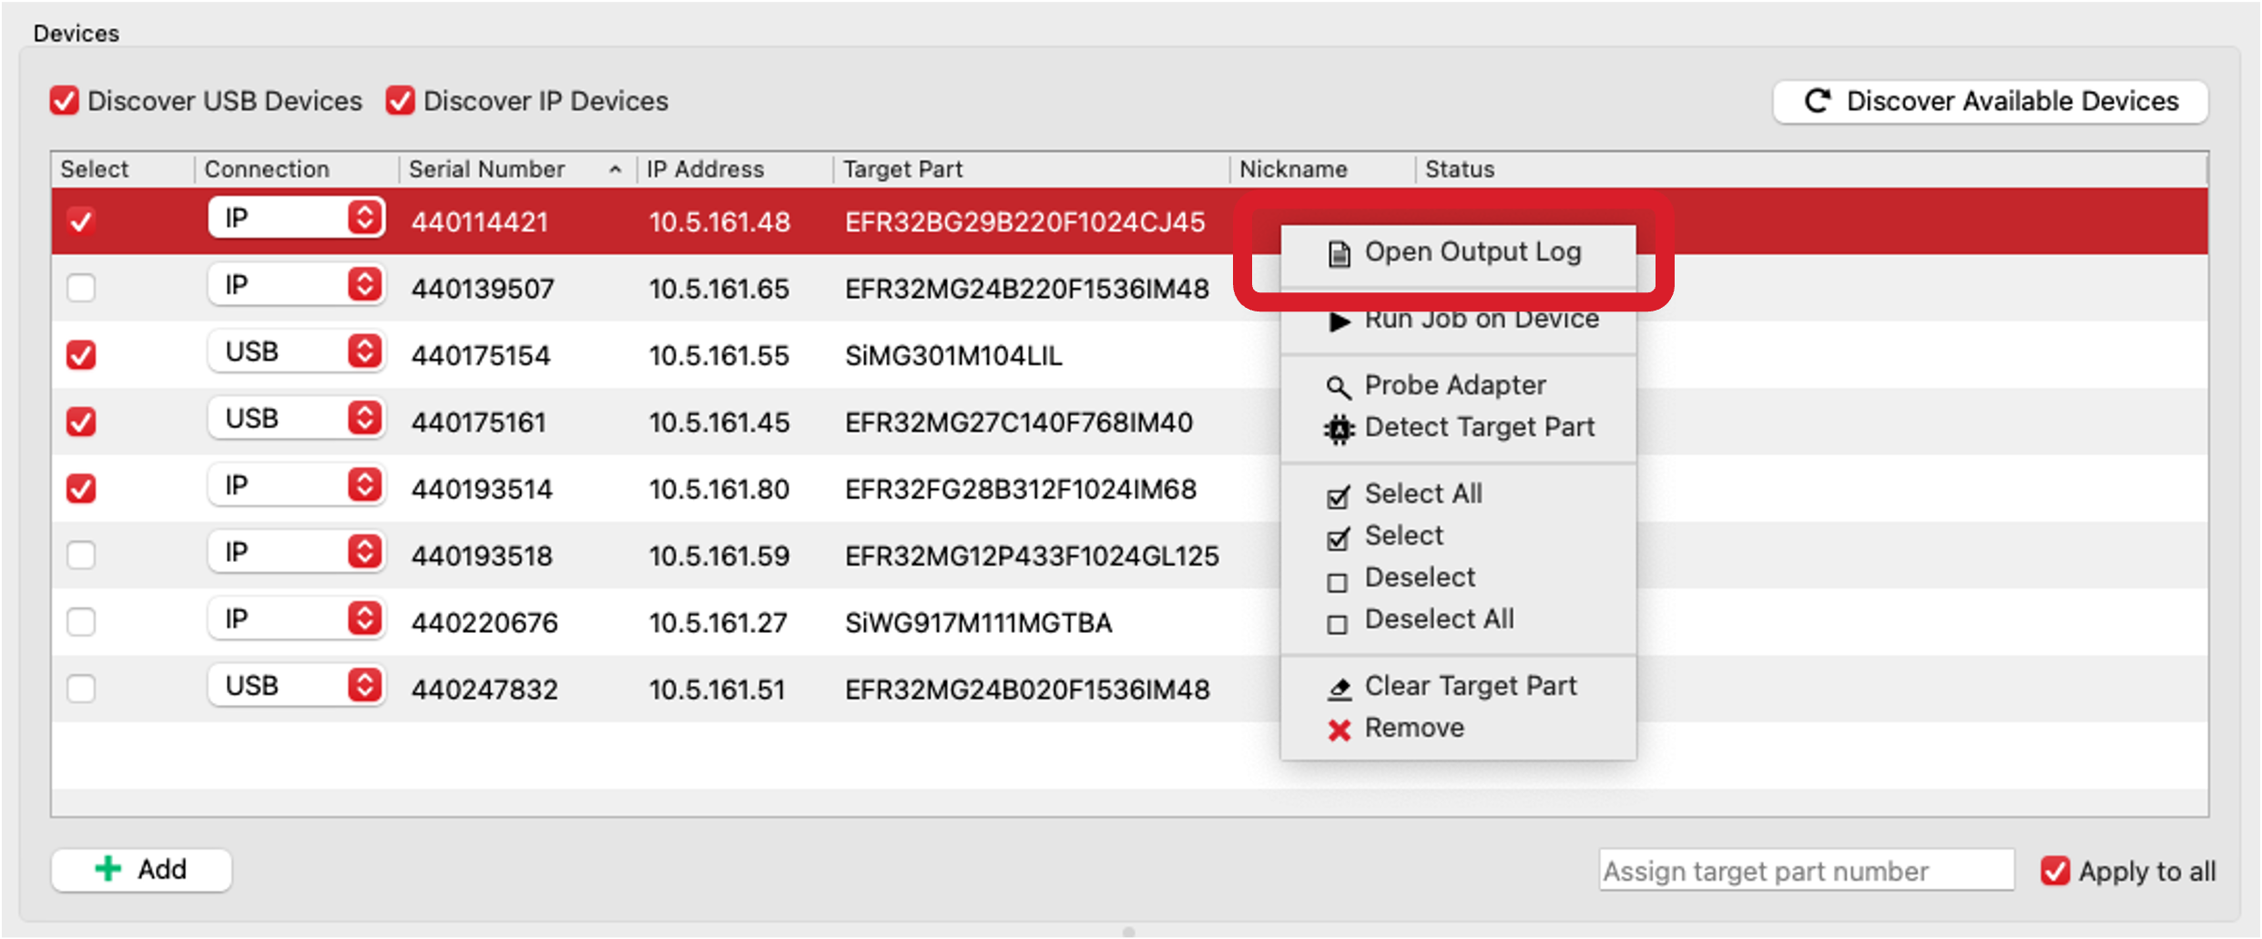Uncheck Discover USB Devices
The width and height of the screenshot is (2262, 939).
click(x=64, y=100)
